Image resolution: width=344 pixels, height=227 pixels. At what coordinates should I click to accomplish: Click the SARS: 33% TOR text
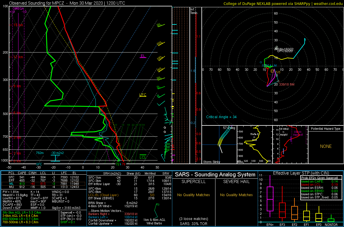click(x=194, y=224)
